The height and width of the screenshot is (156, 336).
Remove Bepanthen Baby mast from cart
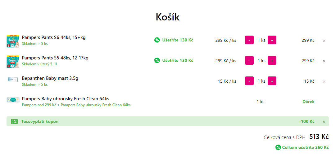[x=324, y=81]
